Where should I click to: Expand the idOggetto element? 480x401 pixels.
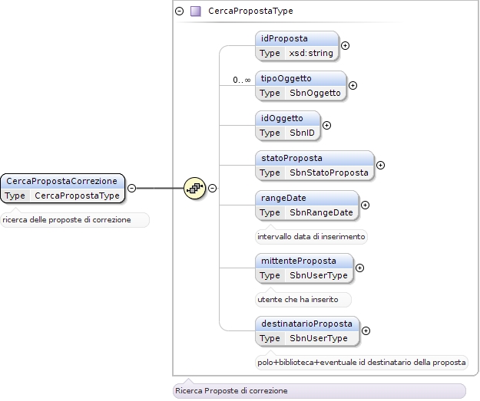(326, 125)
